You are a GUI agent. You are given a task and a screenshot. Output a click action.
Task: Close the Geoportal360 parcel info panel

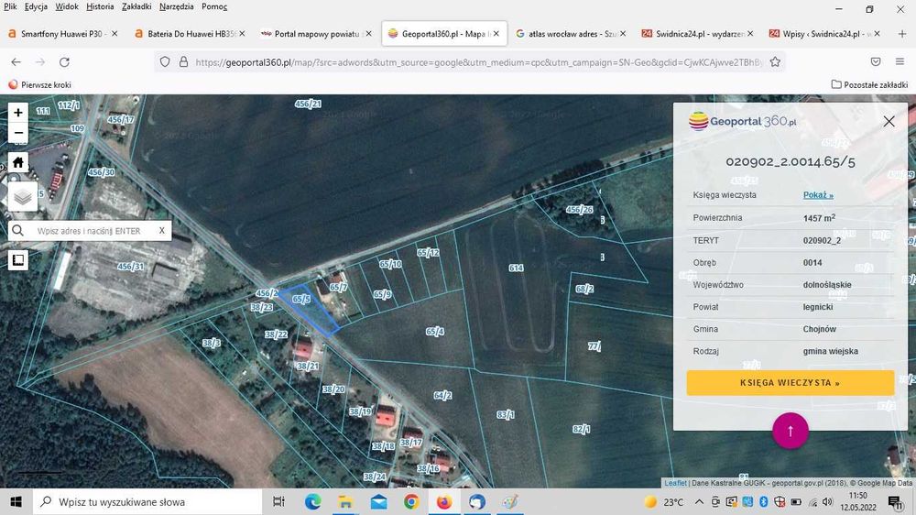pos(889,122)
